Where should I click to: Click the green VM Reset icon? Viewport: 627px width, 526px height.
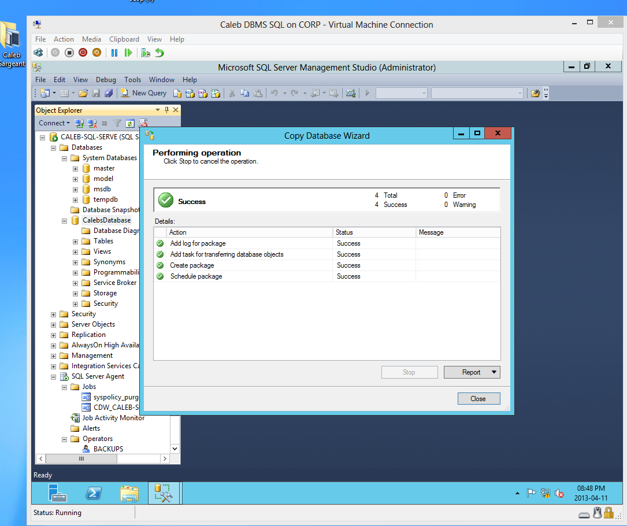128,53
